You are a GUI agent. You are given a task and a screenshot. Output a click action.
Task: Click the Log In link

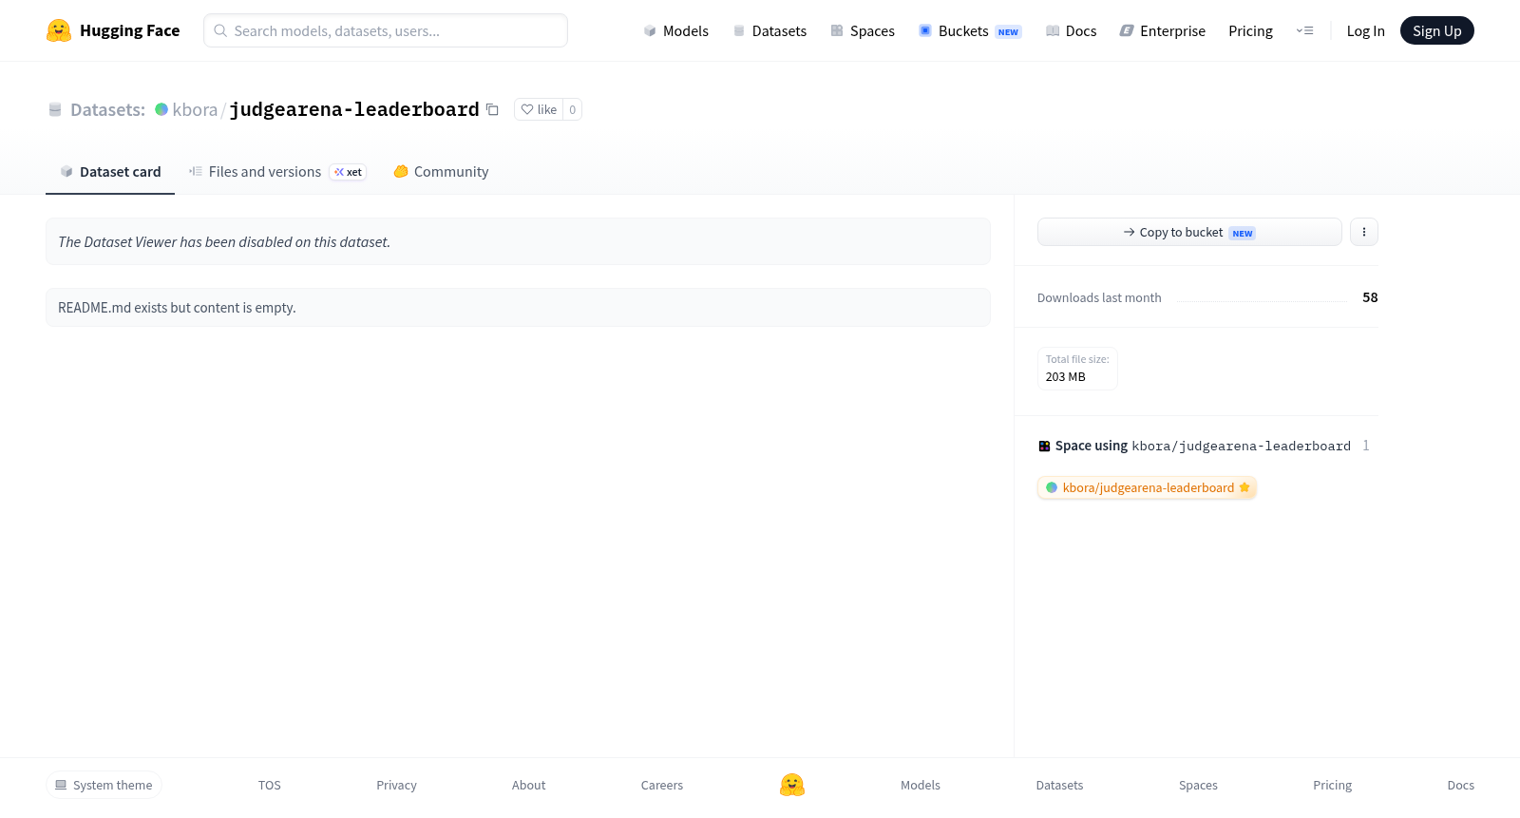point(1365,30)
